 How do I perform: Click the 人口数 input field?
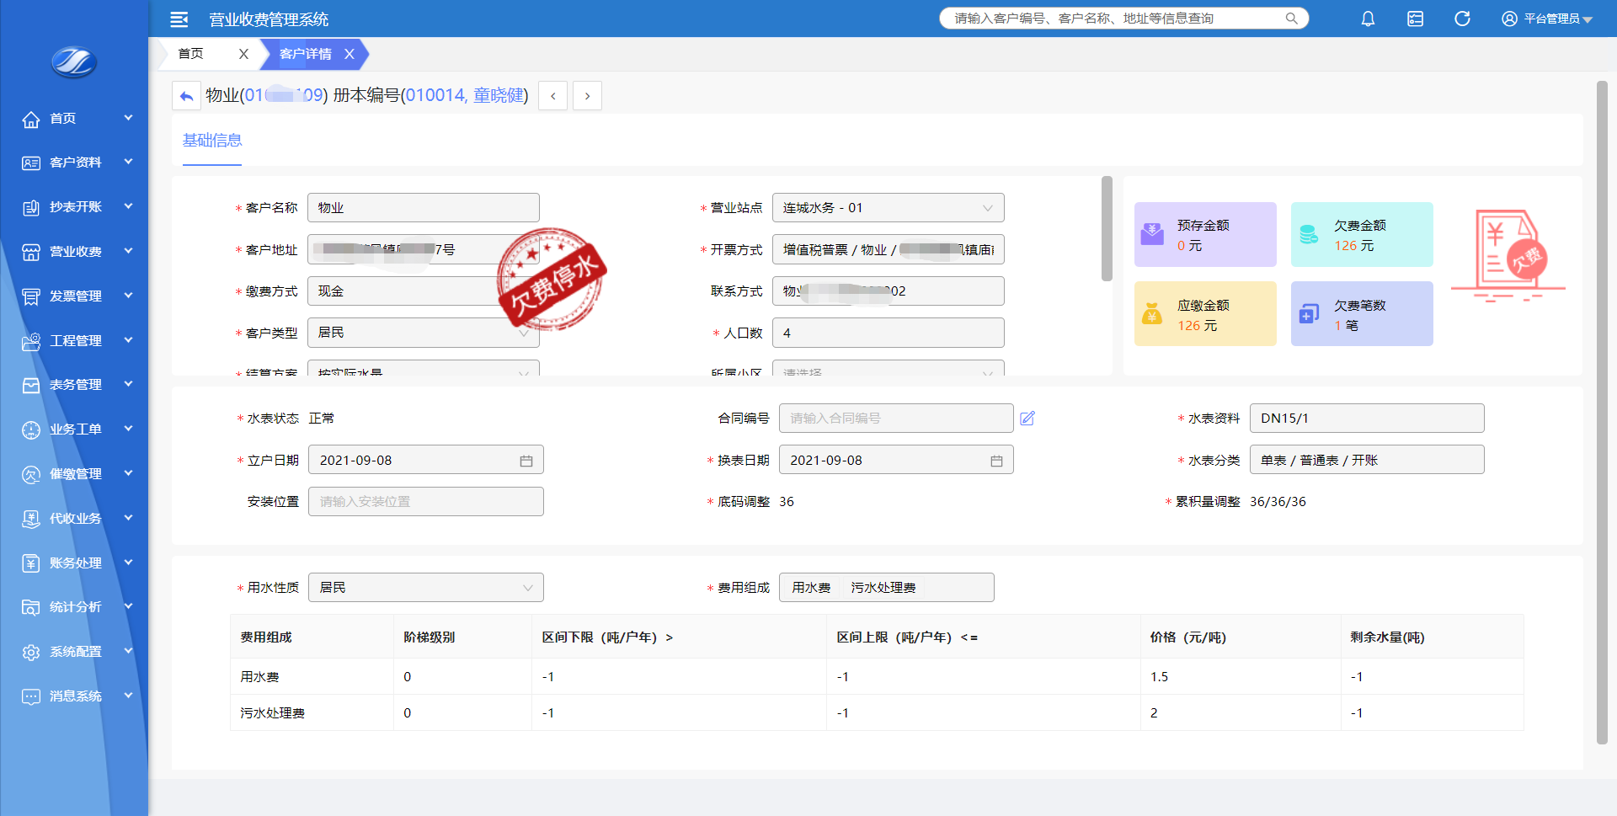[x=888, y=333]
